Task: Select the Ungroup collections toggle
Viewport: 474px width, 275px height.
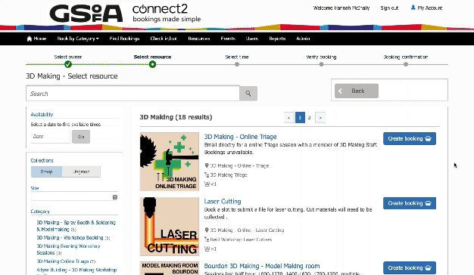Action: click(x=81, y=171)
